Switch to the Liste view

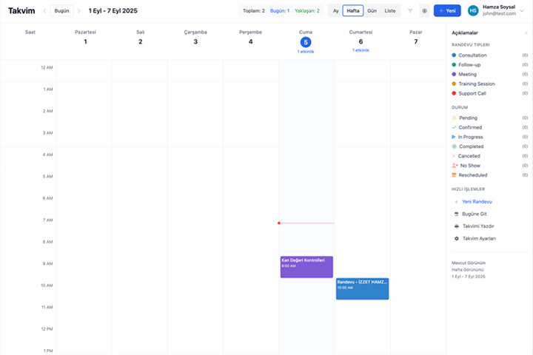[x=390, y=11]
